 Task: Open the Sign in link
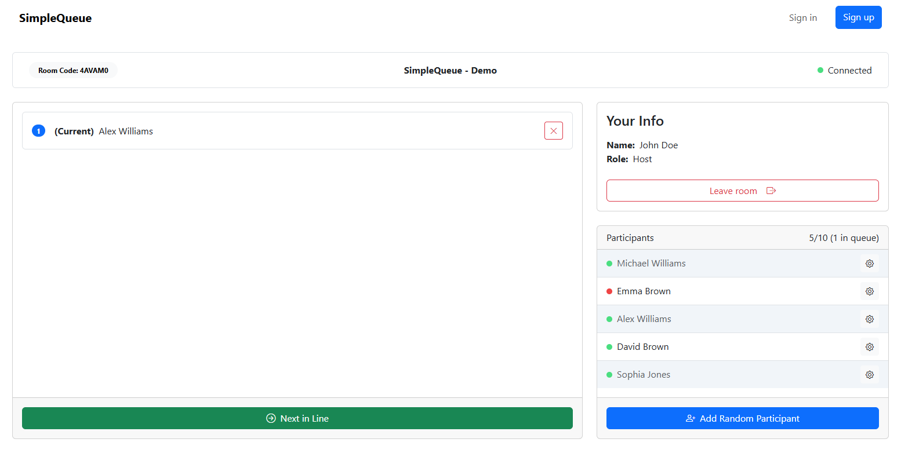(x=802, y=17)
